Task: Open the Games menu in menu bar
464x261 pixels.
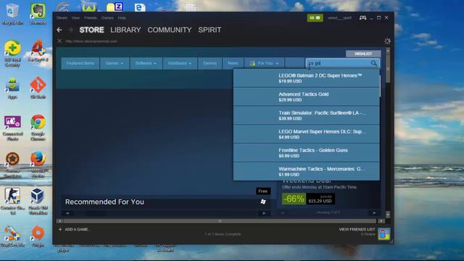Action: [x=107, y=17]
